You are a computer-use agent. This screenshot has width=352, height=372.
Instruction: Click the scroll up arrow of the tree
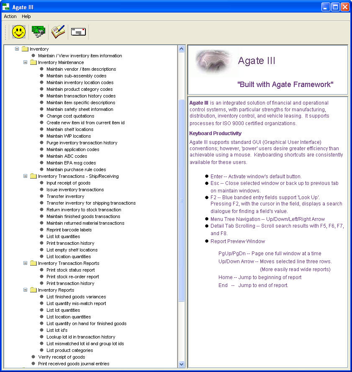(x=181, y=49)
